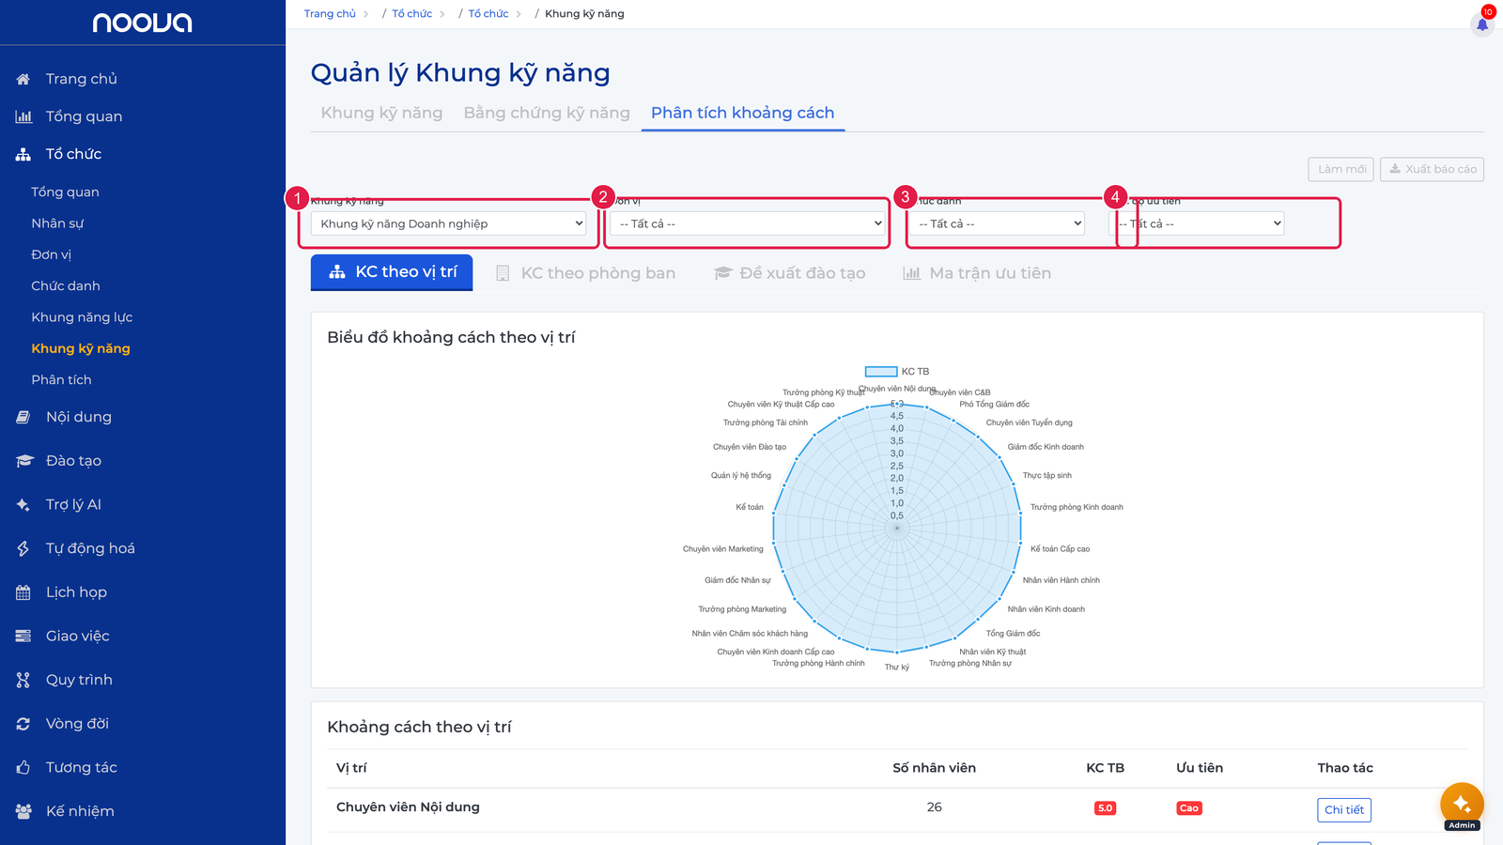The image size is (1503, 845).
Task: Click the Lịch họp calendar icon
Action: [23, 592]
